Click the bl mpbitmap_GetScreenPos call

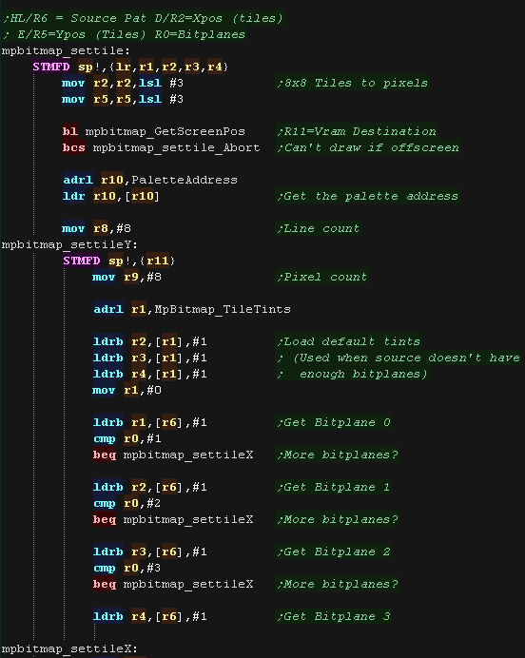[153, 131]
